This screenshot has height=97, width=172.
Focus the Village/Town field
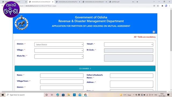[62, 82]
